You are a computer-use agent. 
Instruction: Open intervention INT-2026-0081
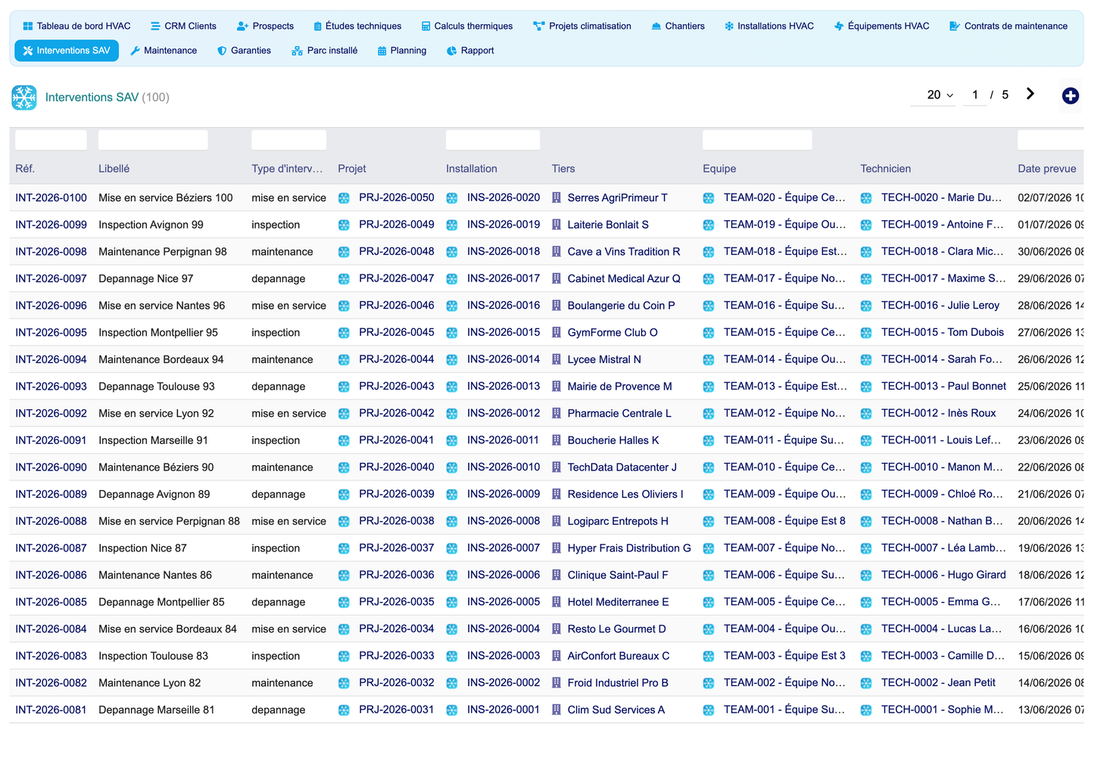pos(51,710)
